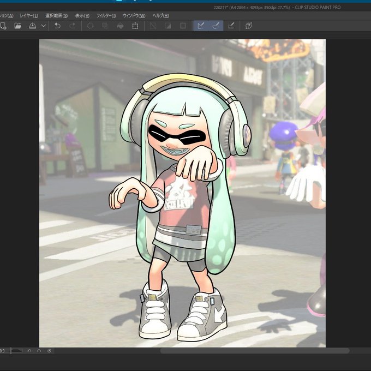Click the Clear (delete) toolbar icon
371x371 pixels.
point(90,26)
